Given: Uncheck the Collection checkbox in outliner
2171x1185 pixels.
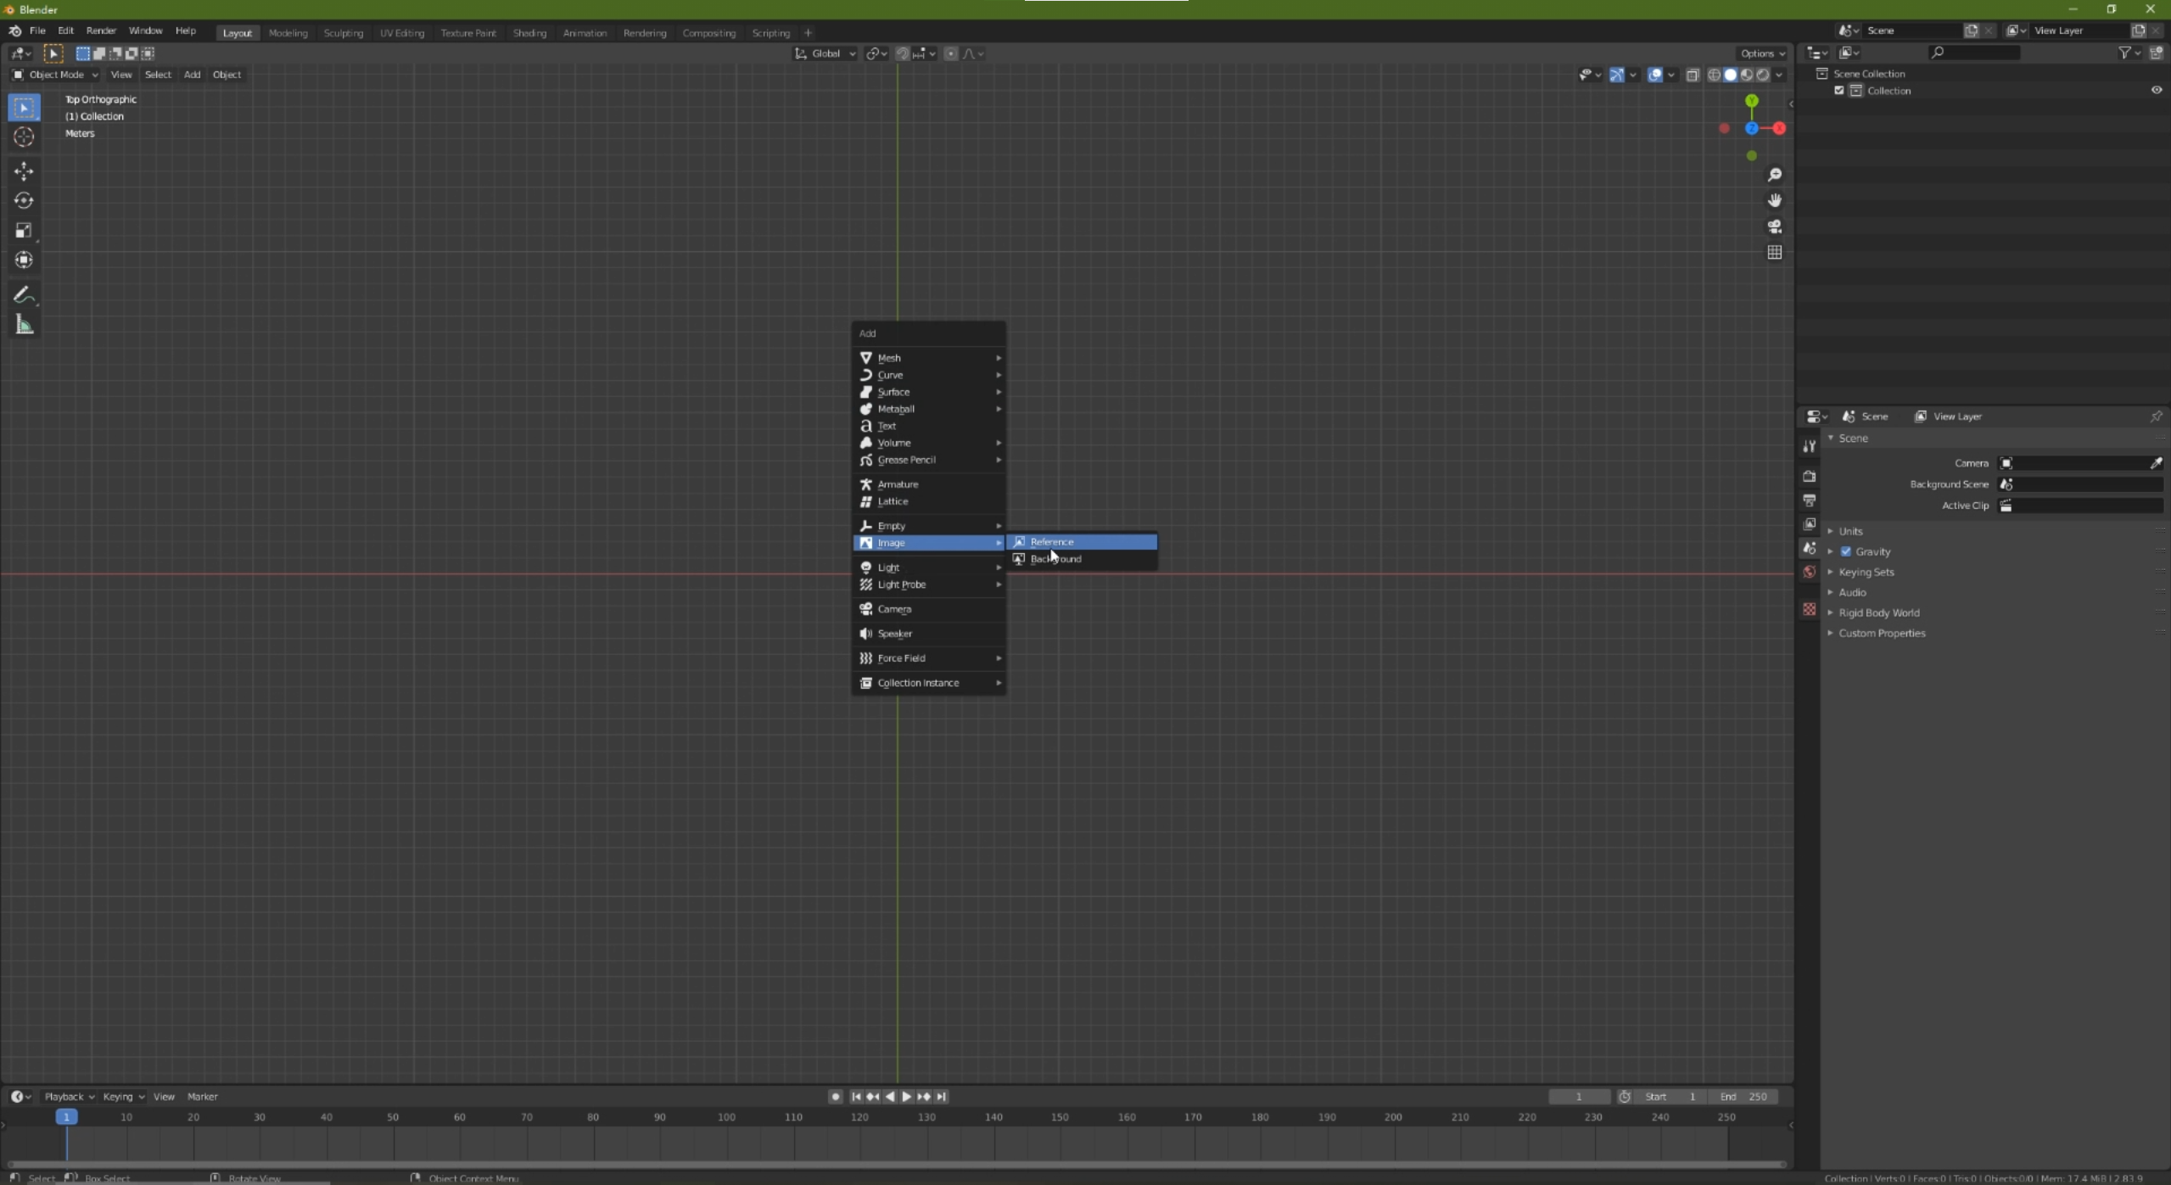Looking at the screenshot, I should click(x=1839, y=91).
